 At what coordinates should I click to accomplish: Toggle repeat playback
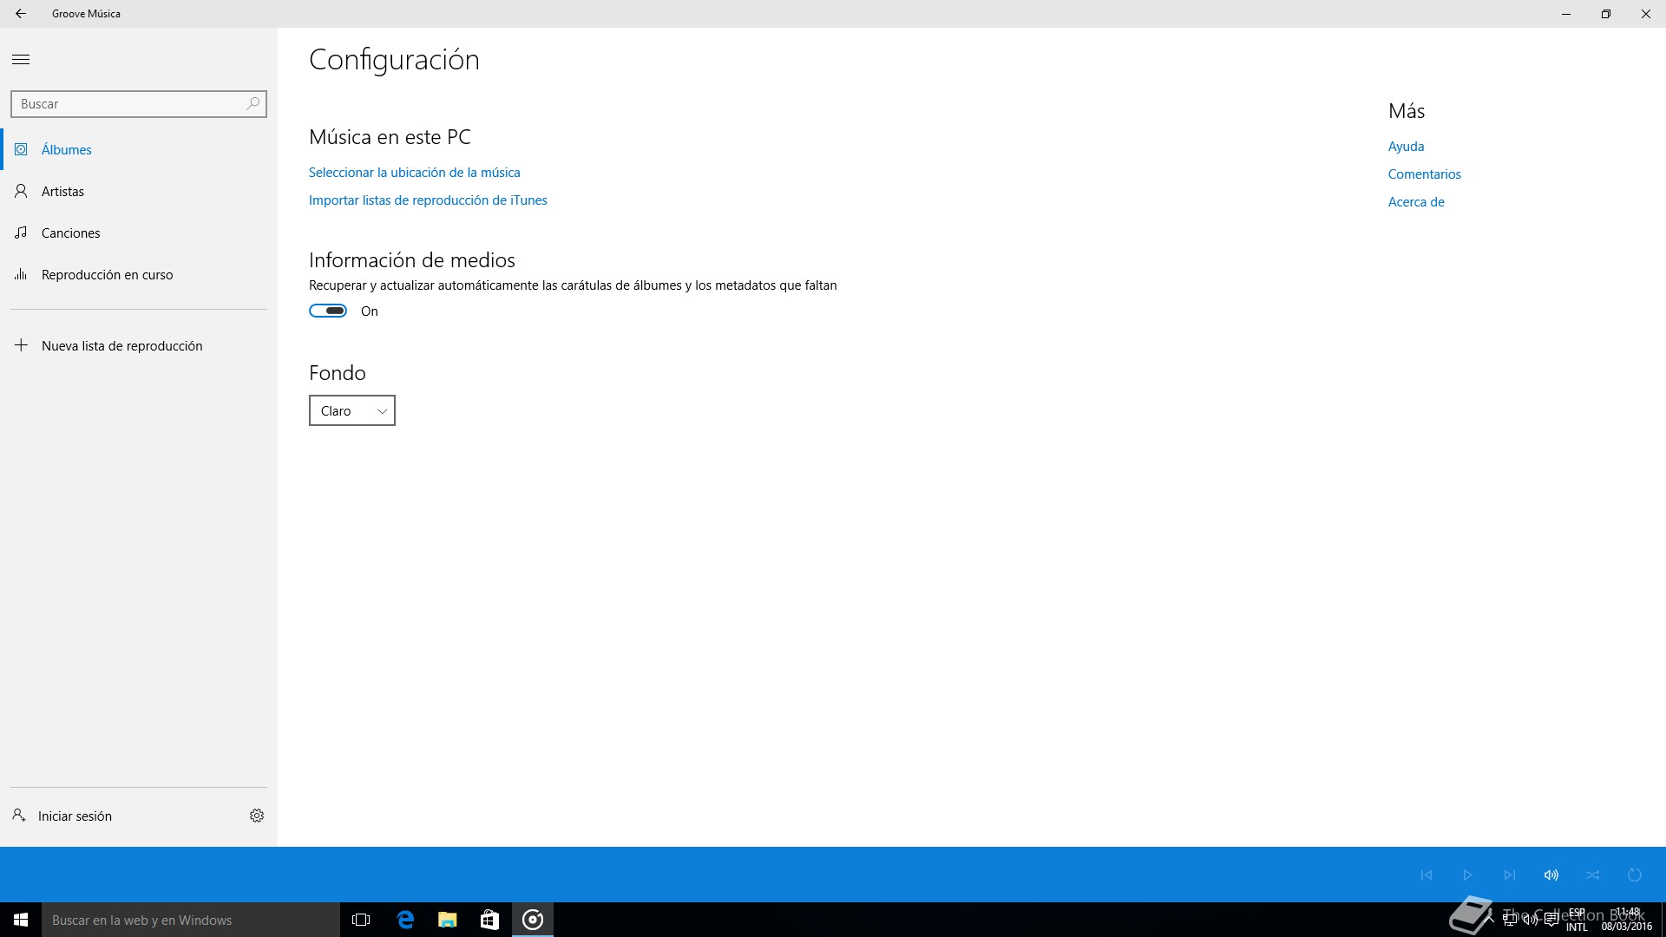pos(1635,875)
